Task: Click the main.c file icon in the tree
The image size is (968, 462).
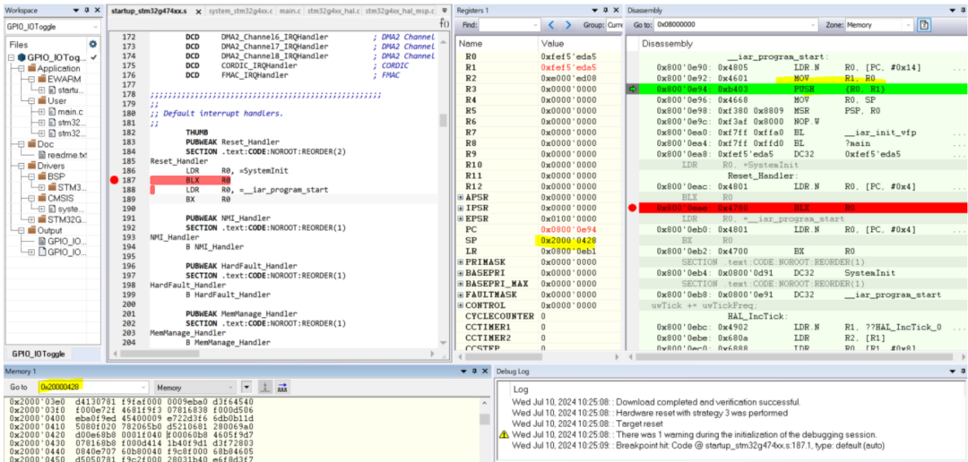Action: pos(52,112)
